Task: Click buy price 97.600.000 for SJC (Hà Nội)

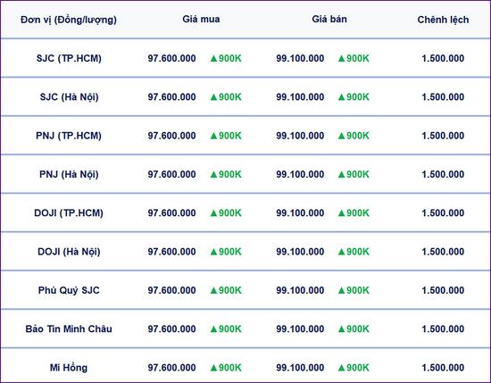Action: pos(172,97)
